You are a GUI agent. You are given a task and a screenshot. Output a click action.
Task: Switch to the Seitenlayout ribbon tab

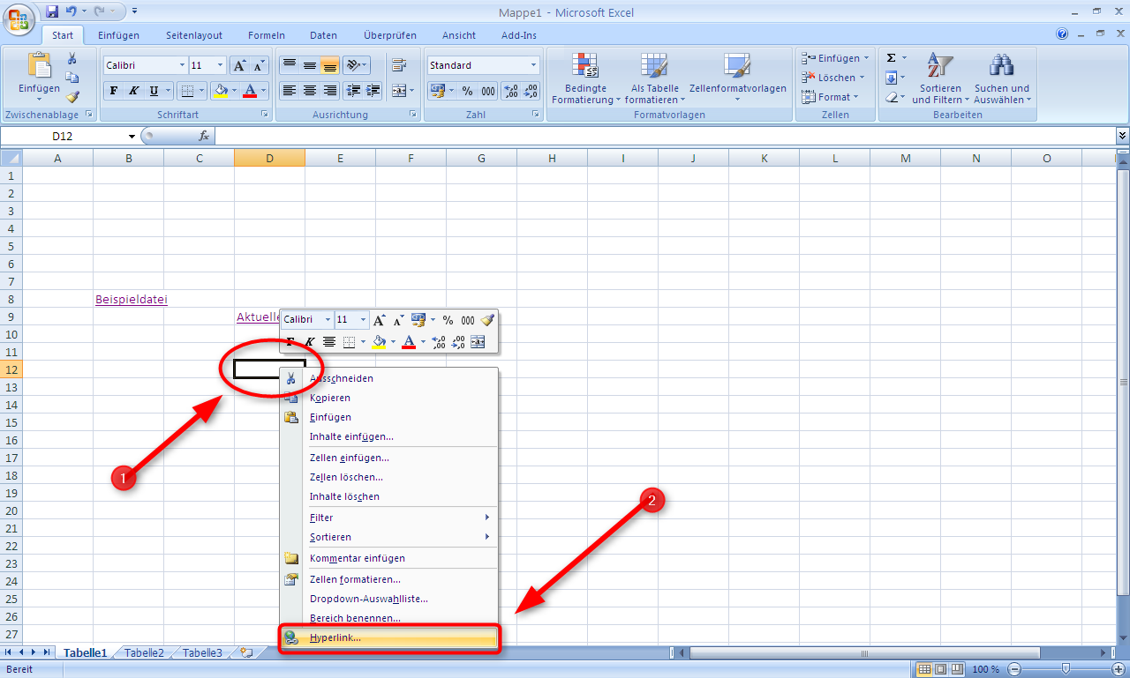point(194,35)
